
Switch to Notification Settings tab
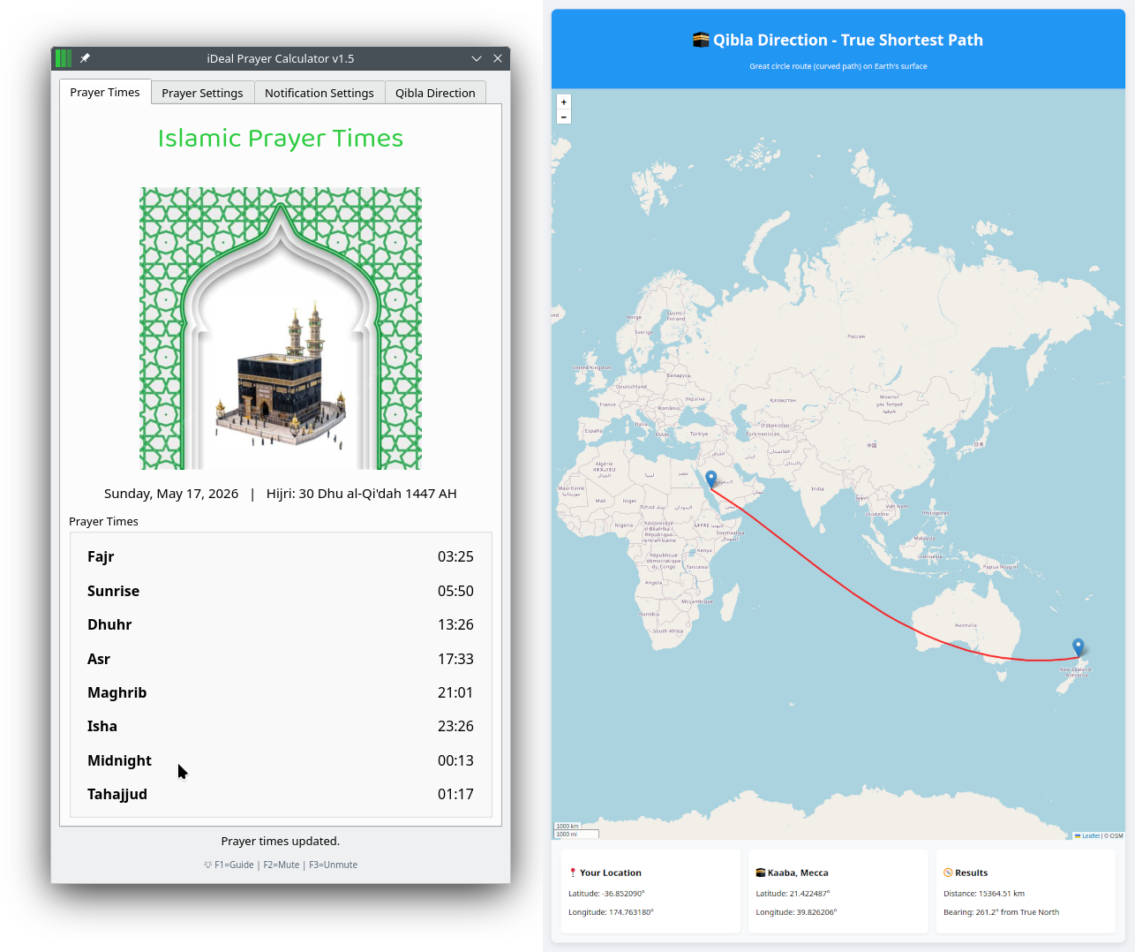pyautogui.click(x=319, y=93)
